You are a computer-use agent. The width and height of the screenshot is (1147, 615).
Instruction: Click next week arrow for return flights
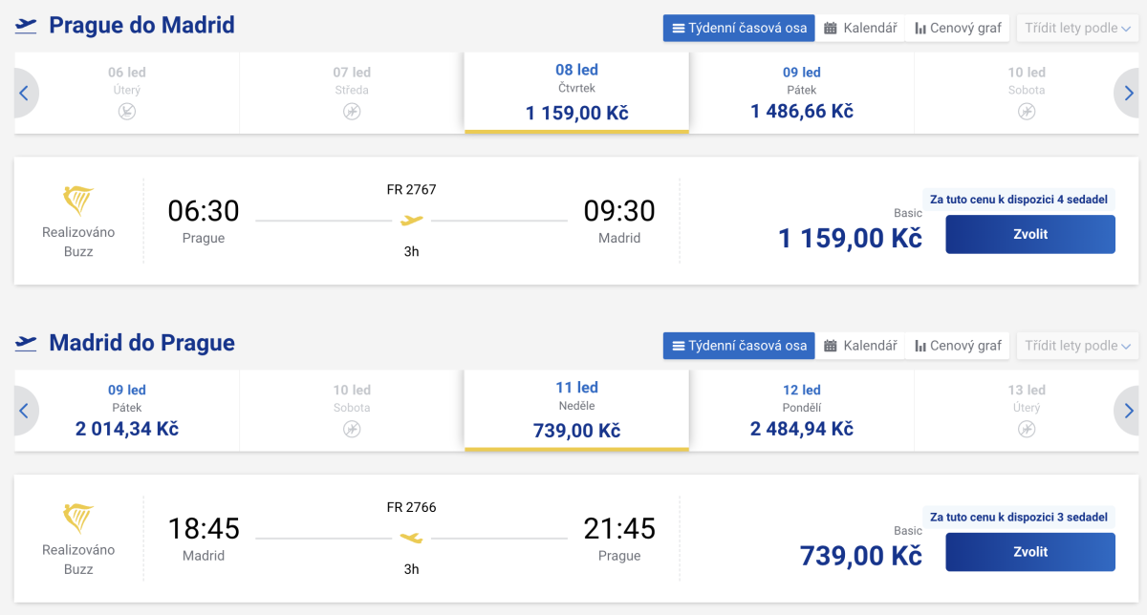(x=1128, y=412)
